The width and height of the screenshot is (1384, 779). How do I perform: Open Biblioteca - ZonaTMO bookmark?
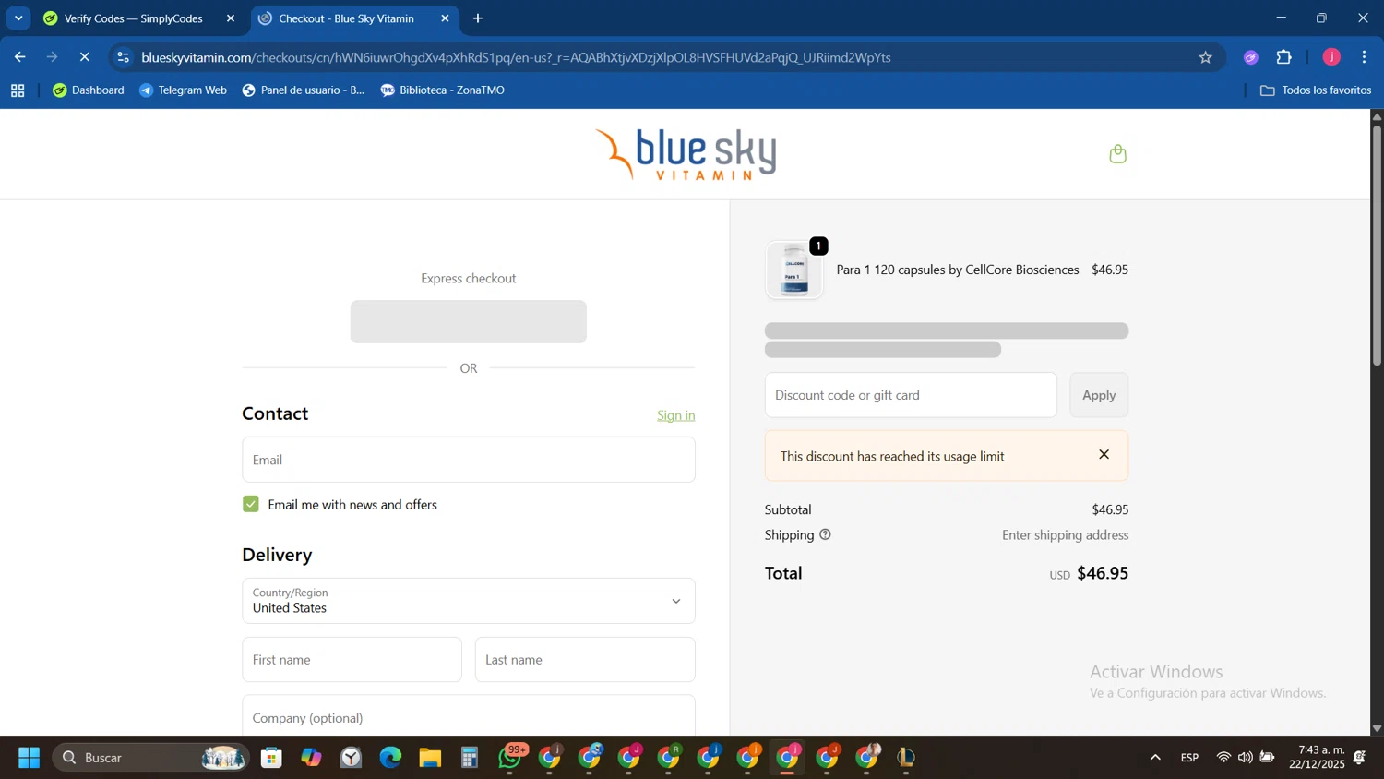point(443,90)
